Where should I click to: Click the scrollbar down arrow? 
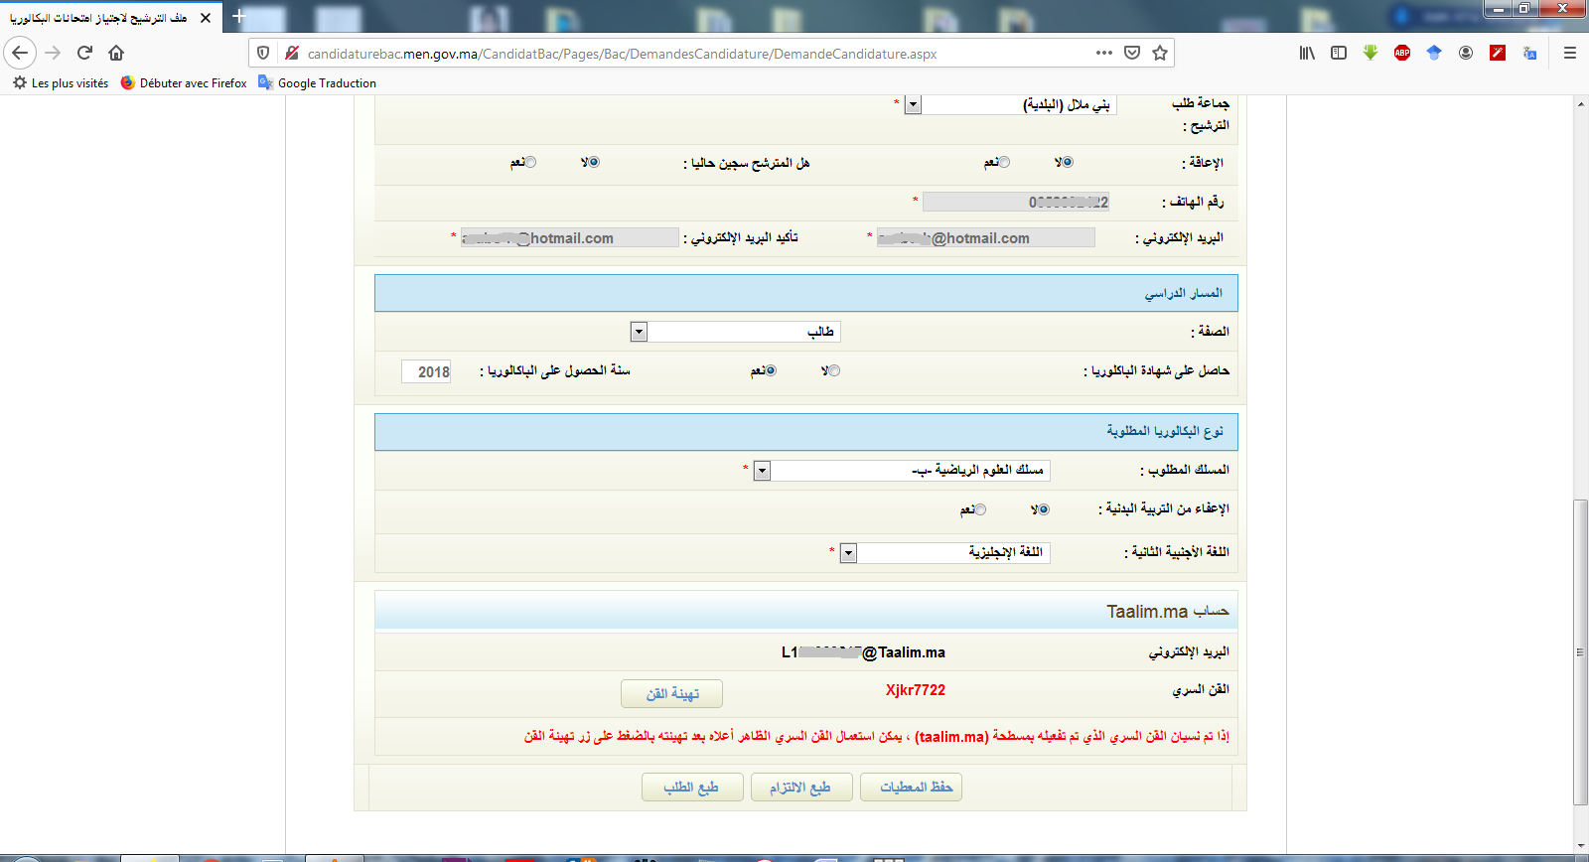(x=1580, y=846)
